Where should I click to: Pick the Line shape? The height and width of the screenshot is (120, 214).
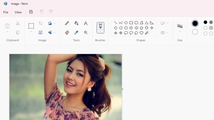click(x=116, y=23)
